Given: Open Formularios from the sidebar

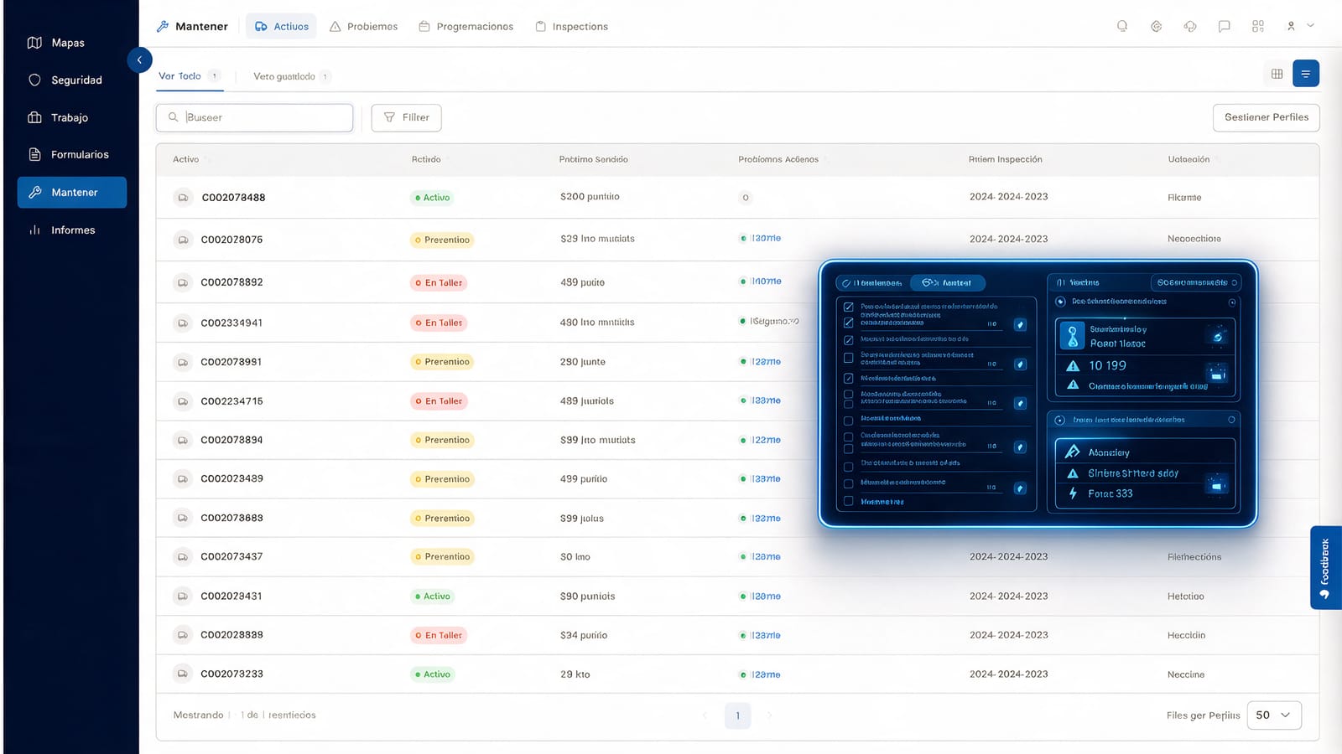Looking at the screenshot, I should click(x=68, y=154).
